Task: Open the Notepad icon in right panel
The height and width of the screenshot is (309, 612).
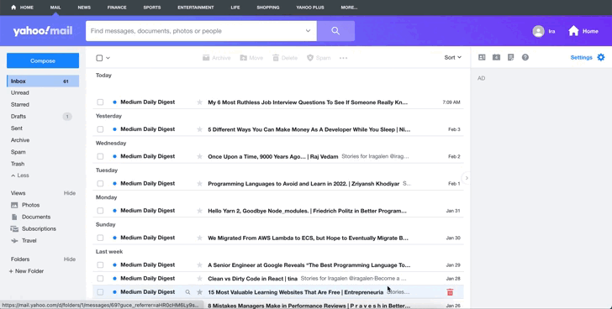Action: click(510, 57)
